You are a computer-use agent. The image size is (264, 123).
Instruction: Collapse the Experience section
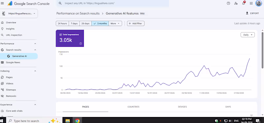coord(35,105)
